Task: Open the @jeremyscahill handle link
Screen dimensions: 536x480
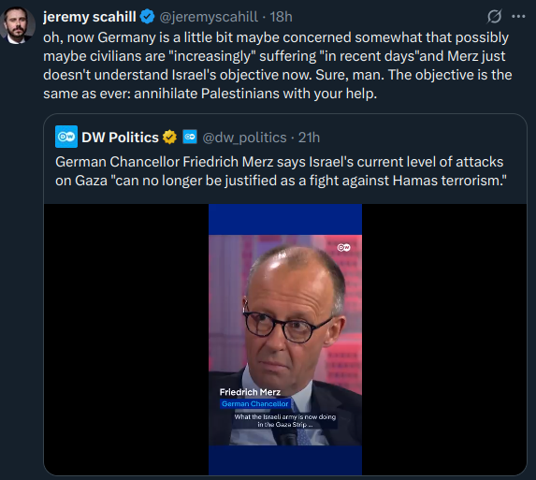Action: pos(209,17)
